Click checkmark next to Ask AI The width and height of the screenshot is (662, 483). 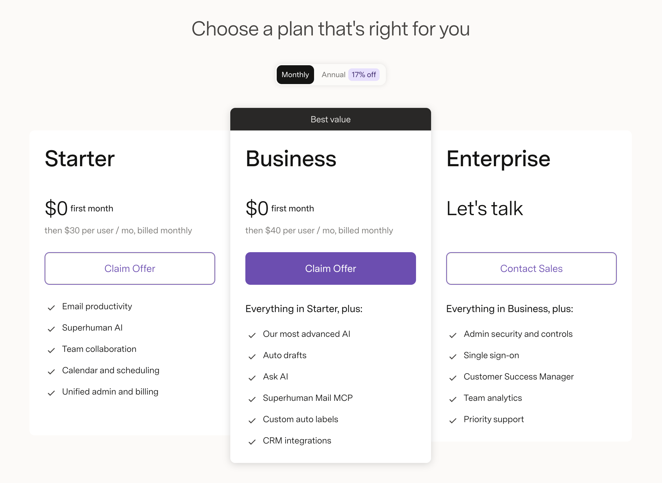pyautogui.click(x=252, y=378)
